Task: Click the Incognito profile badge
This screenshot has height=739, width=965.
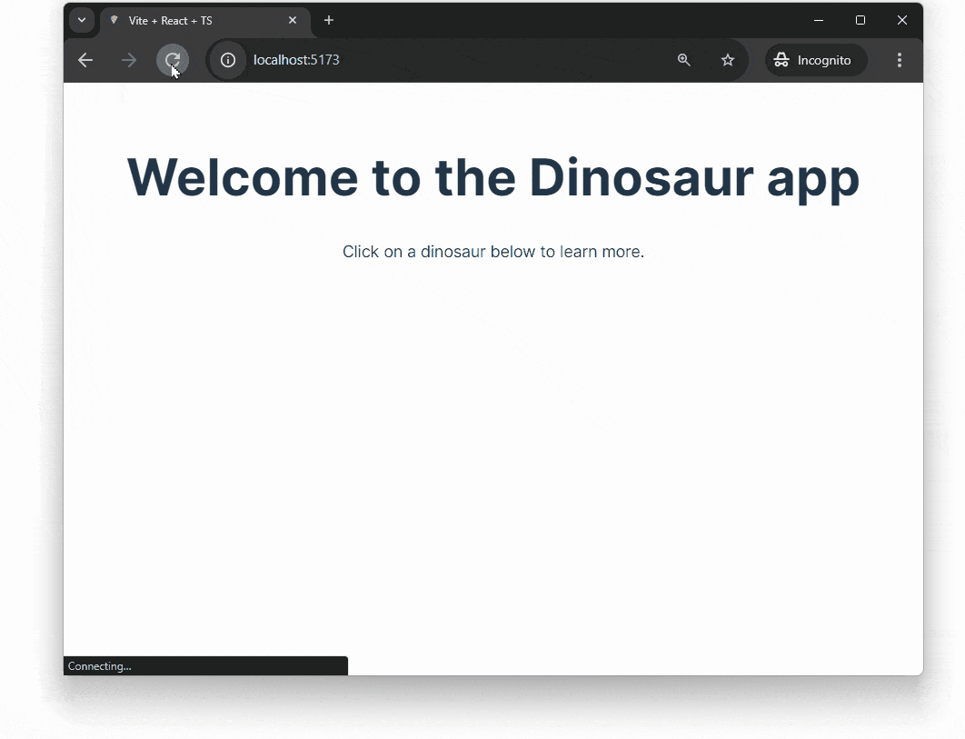Action: (815, 60)
